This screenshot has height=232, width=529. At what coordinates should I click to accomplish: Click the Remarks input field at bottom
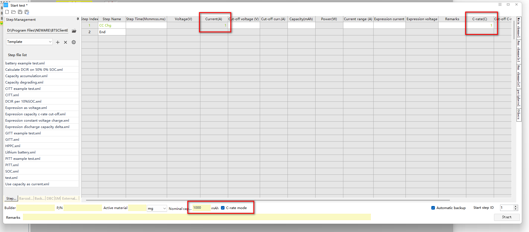click(x=197, y=217)
